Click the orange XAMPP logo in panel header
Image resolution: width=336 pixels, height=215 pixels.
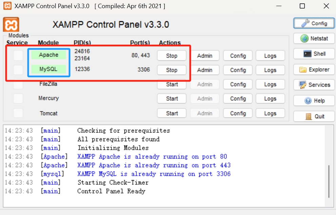tap(11, 24)
